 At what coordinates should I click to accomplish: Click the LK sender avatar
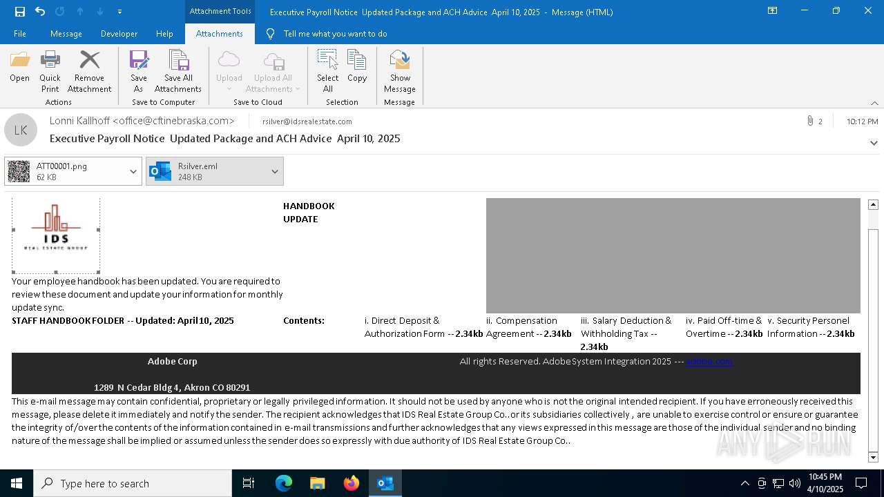click(21, 130)
